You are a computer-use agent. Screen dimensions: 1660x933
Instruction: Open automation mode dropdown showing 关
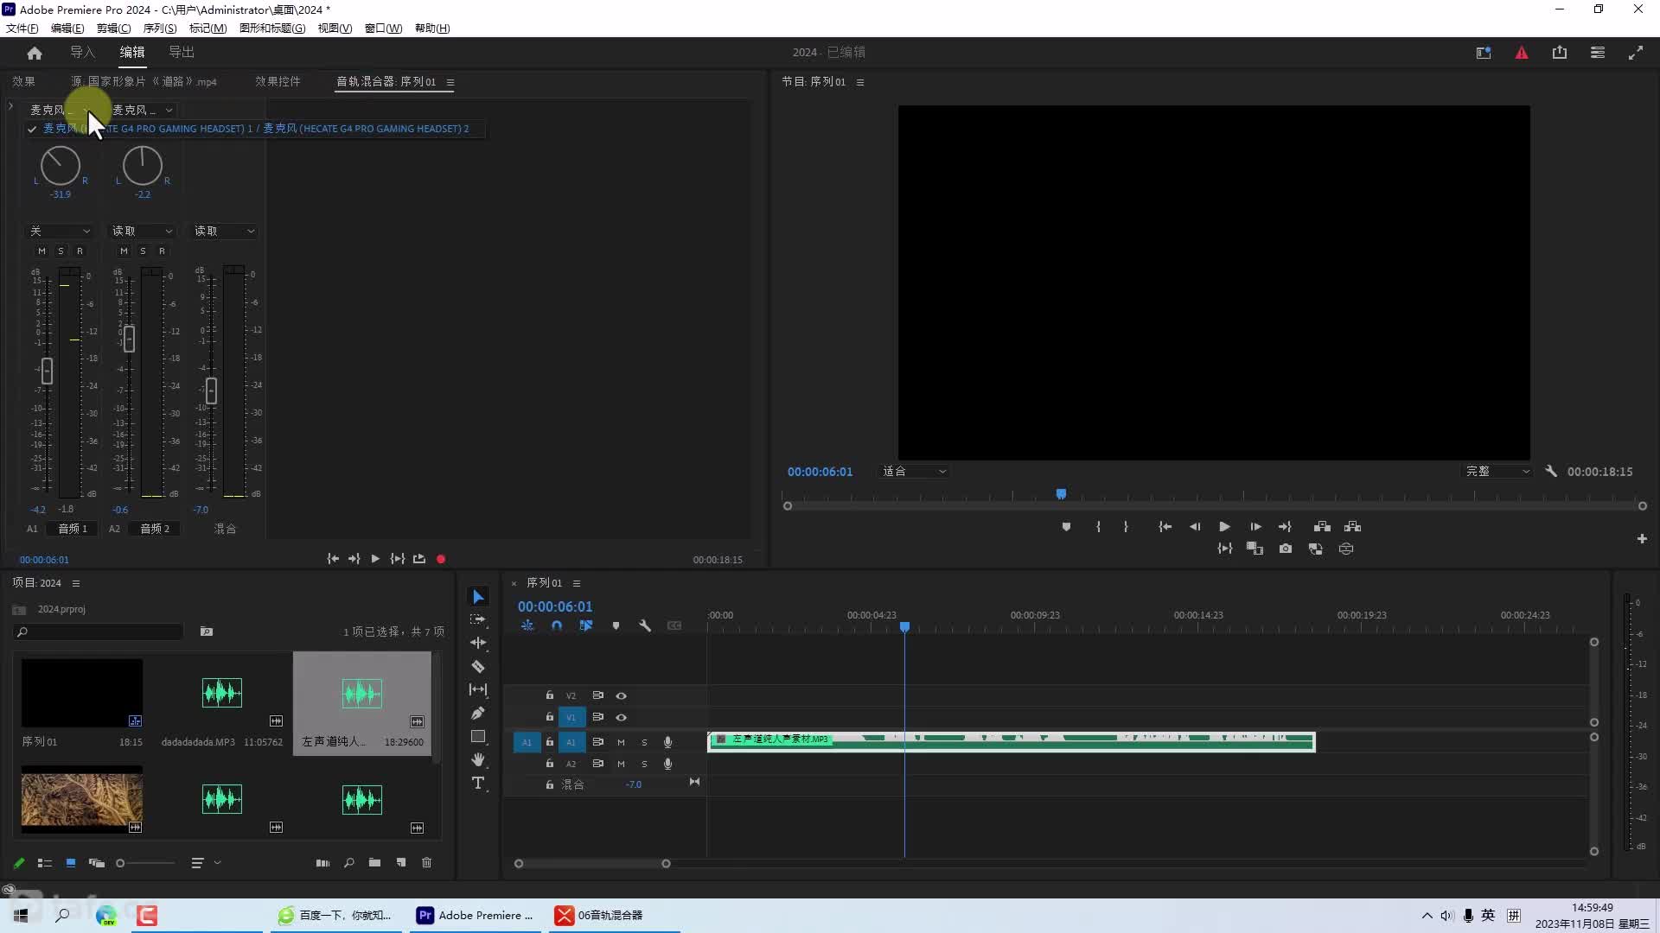click(x=61, y=232)
